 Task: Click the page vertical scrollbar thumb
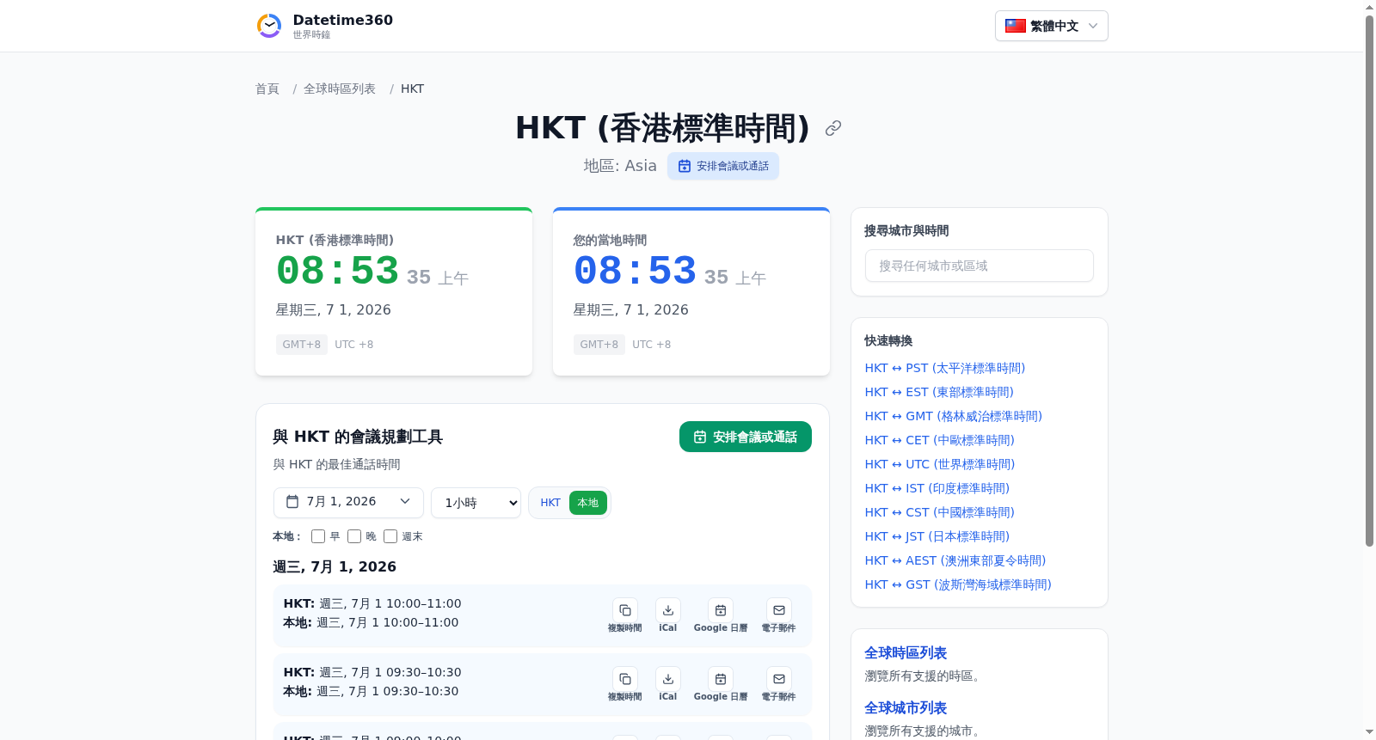[x=1370, y=280]
